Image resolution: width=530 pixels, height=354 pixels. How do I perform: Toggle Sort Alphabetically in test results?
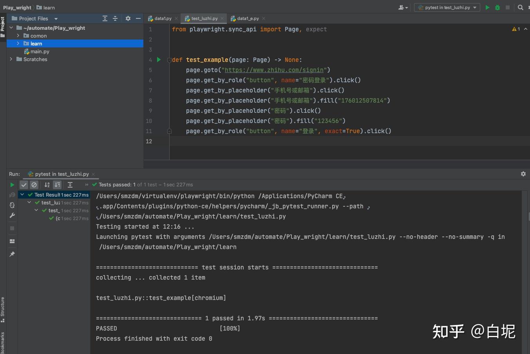coord(47,185)
